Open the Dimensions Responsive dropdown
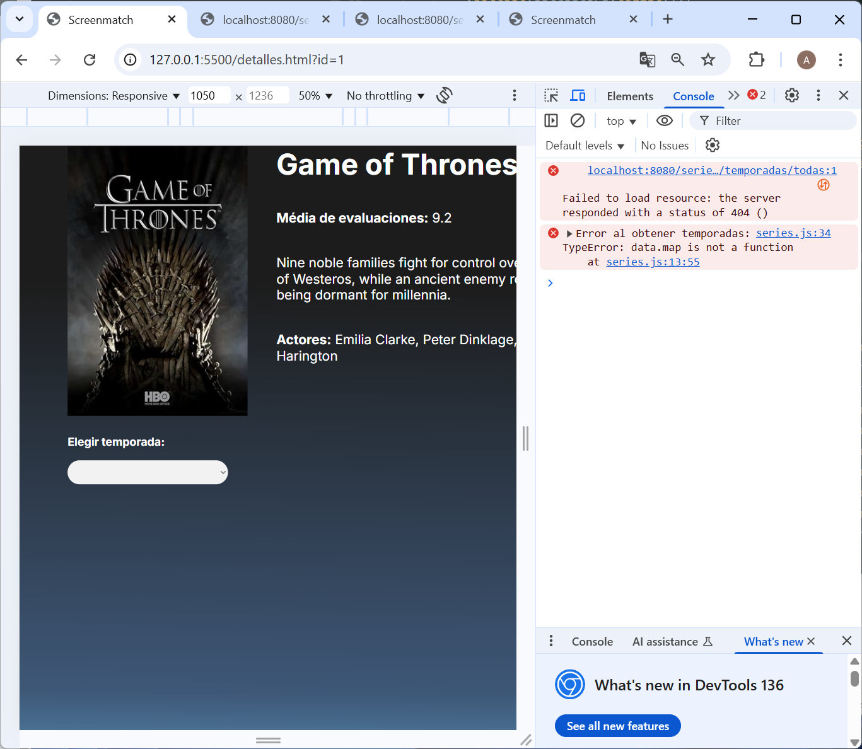The image size is (862, 749). pos(114,96)
